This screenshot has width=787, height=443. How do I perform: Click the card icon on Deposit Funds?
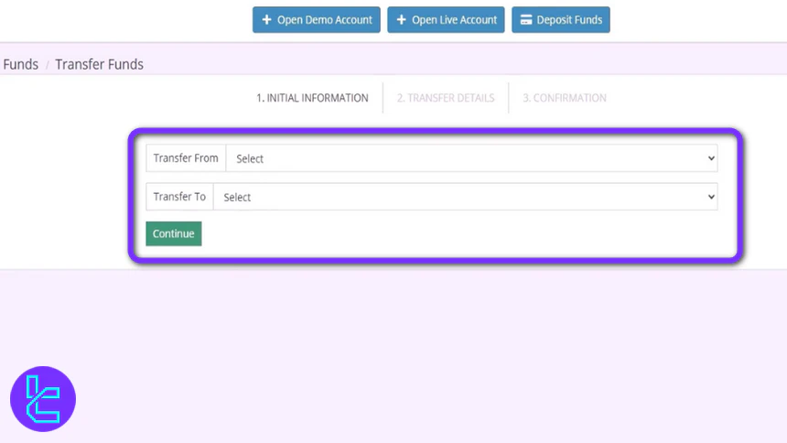pyautogui.click(x=526, y=20)
